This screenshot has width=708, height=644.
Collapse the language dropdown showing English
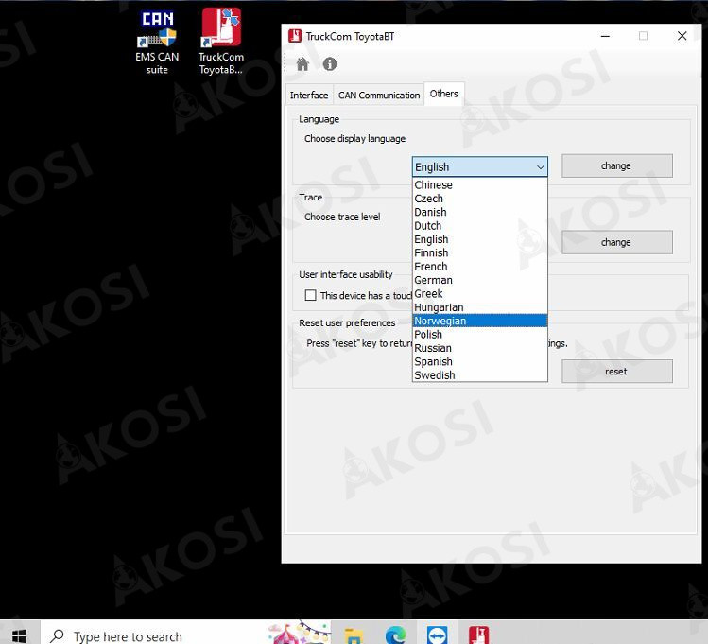[479, 167]
